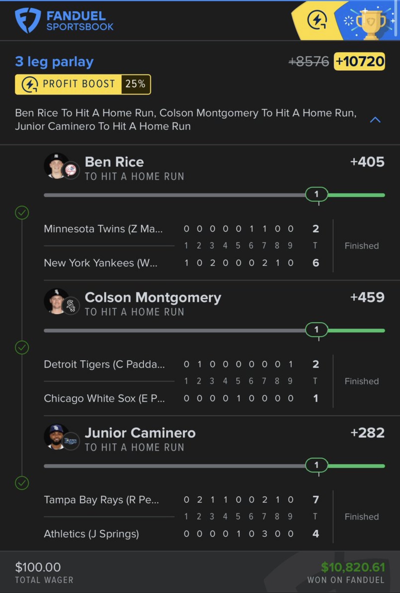This screenshot has width=400, height=593.
Task: Click the Junior Caminero leg green checkmark
Action: click(x=22, y=483)
